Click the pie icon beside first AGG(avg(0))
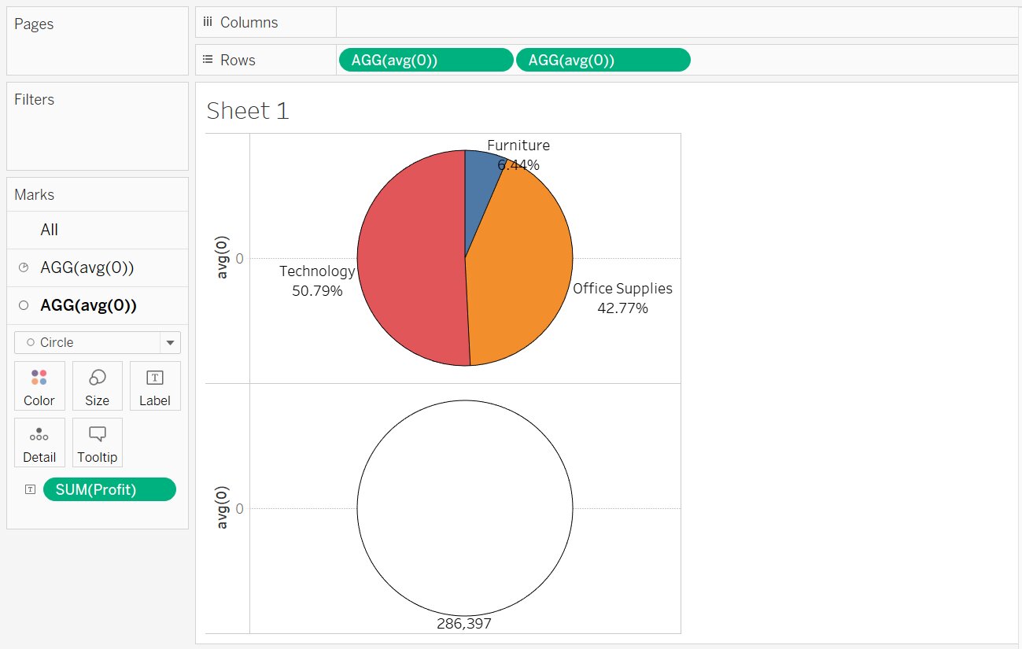This screenshot has width=1022, height=649. point(24,268)
